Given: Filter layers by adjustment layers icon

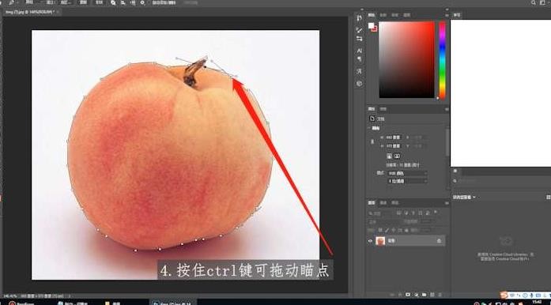Looking at the screenshot, I should (x=406, y=213).
